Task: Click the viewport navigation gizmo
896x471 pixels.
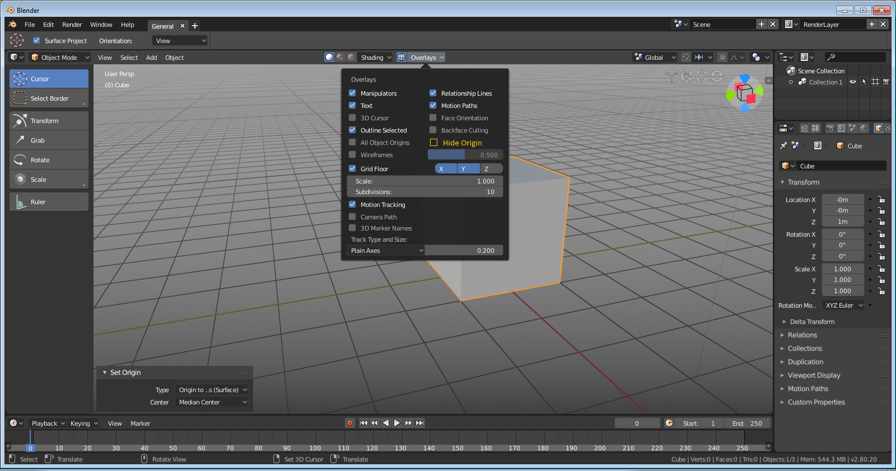Action: click(745, 93)
